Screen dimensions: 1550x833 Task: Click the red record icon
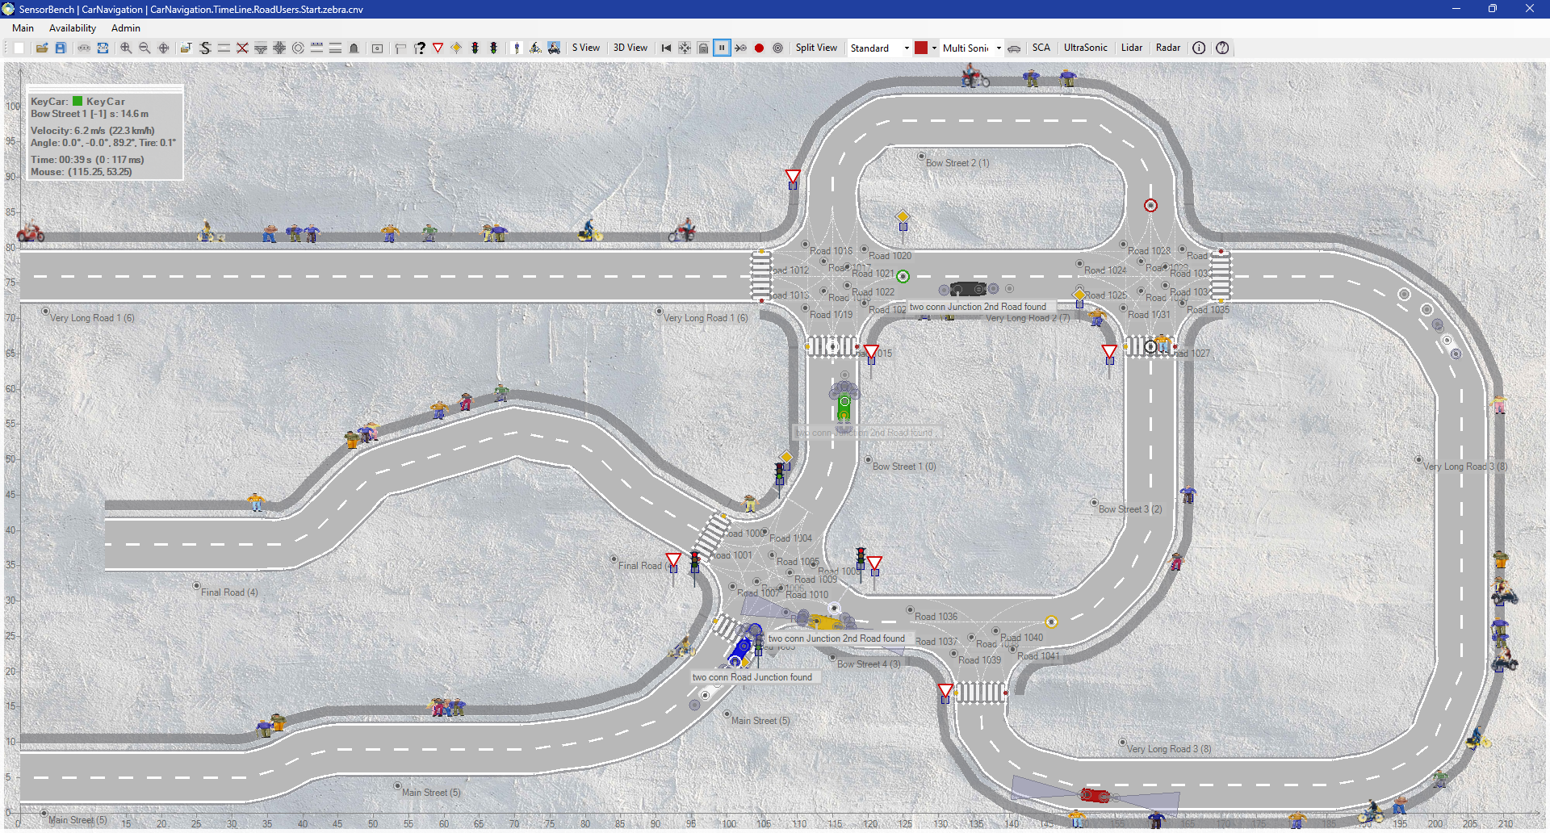(759, 48)
